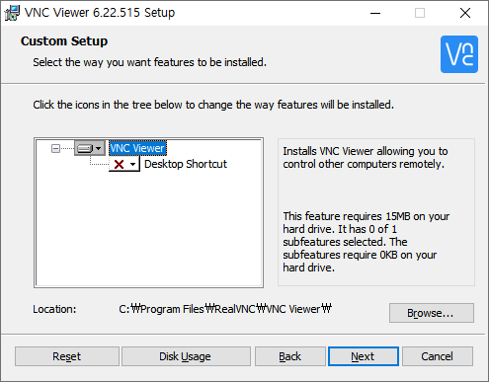Click the VNC Viewer hard drive feature icon

[x=85, y=149]
